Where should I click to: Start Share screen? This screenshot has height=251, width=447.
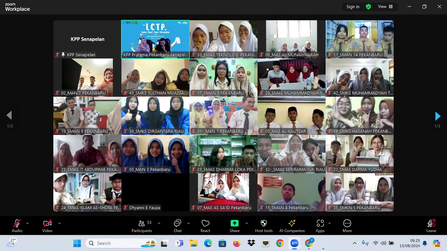click(x=234, y=226)
